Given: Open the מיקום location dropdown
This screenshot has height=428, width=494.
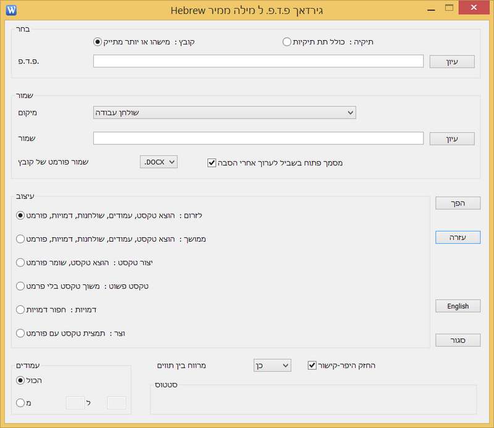Looking at the screenshot, I should (x=224, y=112).
